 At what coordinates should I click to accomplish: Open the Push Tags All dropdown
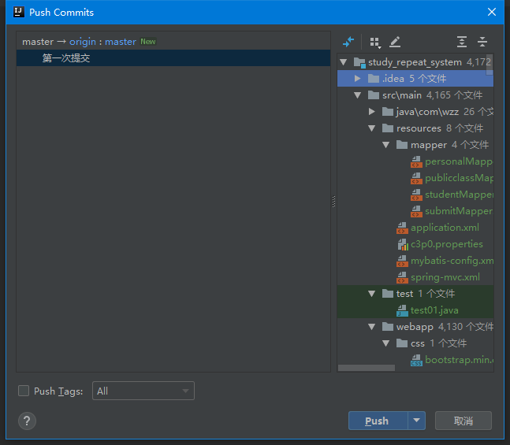click(143, 391)
